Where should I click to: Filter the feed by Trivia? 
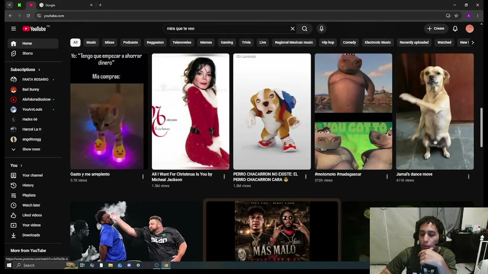[x=246, y=42]
